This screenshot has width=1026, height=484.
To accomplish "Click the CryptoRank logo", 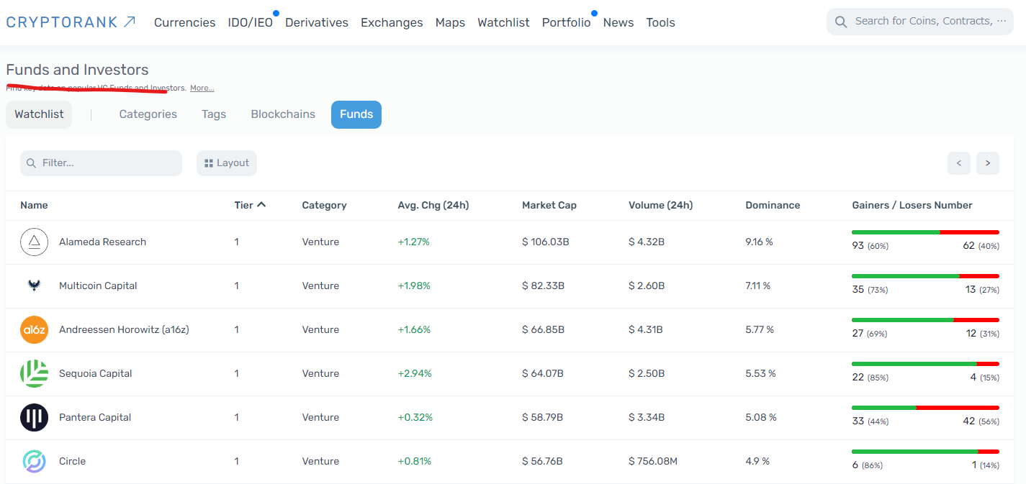I will pyautogui.click(x=71, y=22).
